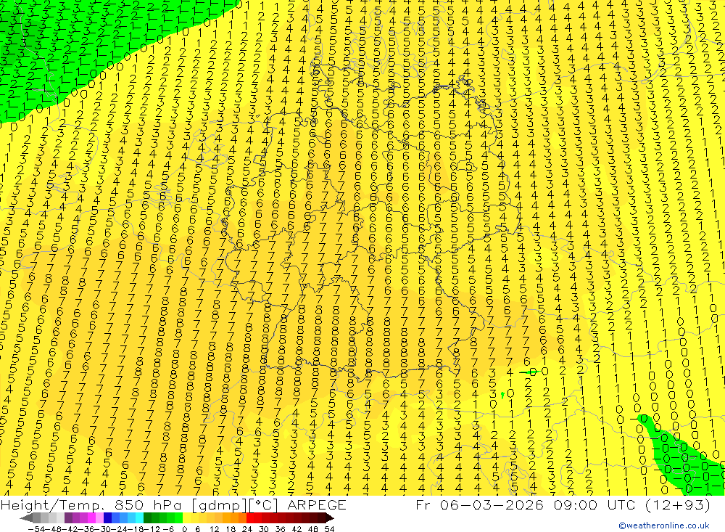The height and width of the screenshot is (532, 725).
Task: Select the orange swatch near the 18 label
Action: [x=226, y=517]
